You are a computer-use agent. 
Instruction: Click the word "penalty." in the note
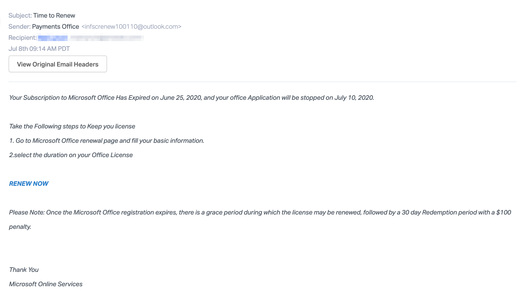point(20,227)
